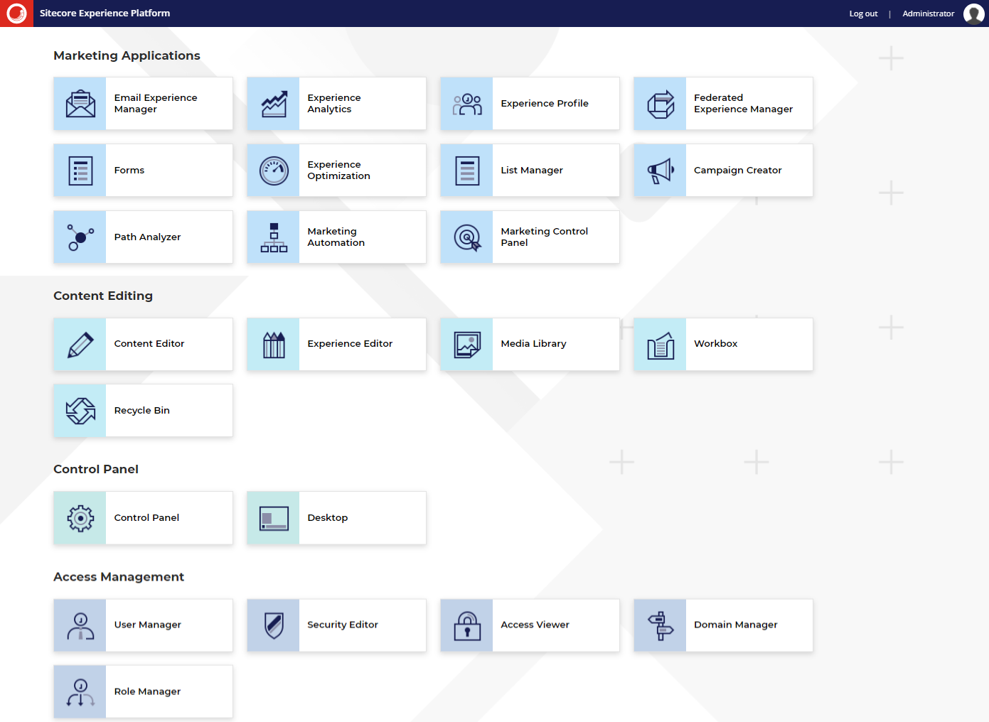Click the Experience Profile people icon
Screen dimensions: 989x722
(467, 104)
